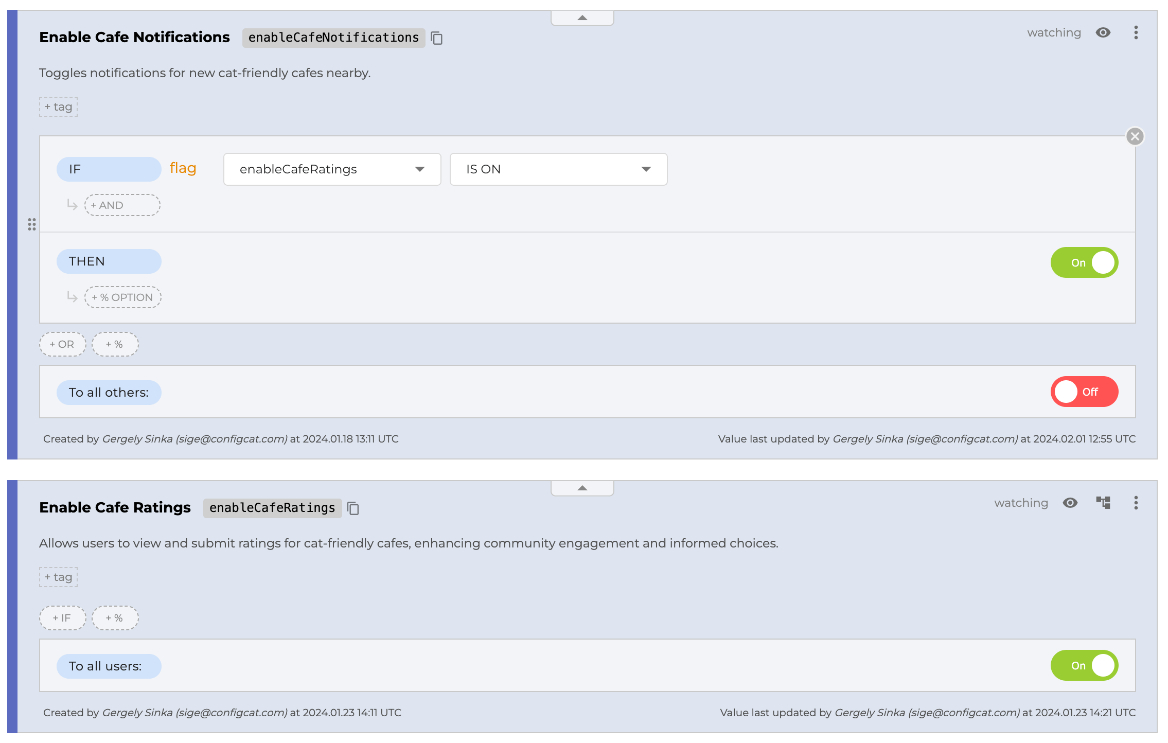Remove the flag rule with X icon
This screenshot has width=1168, height=743.
point(1135,136)
